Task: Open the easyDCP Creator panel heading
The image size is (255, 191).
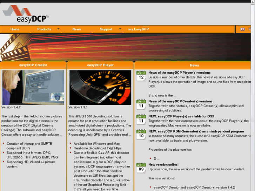Action: 33,65
